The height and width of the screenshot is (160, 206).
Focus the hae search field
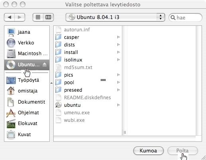click(185, 17)
